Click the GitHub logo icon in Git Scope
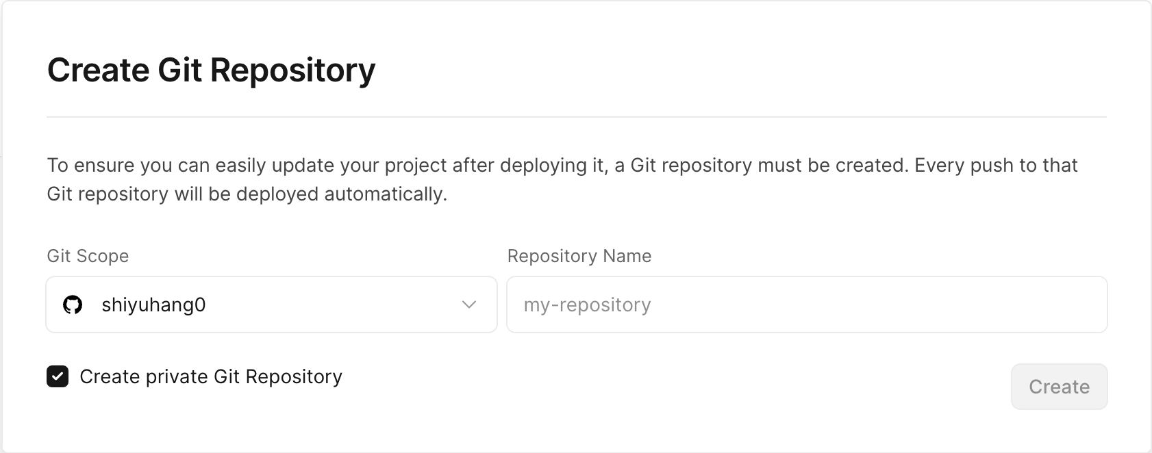 (x=73, y=305)
